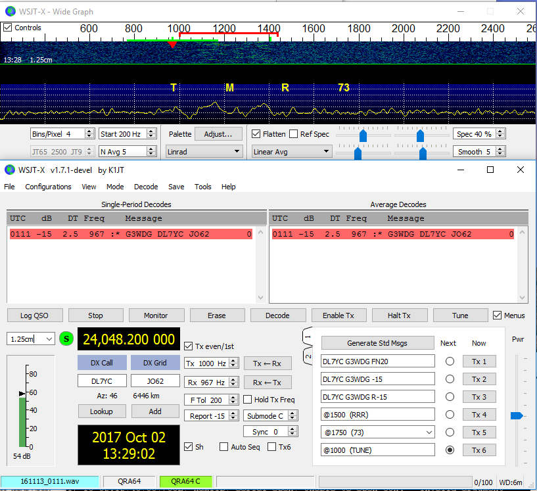Switch to tab 2 of Tx messages panel
The height and width of the screenshot is (491, 537).
pos(307,356)
